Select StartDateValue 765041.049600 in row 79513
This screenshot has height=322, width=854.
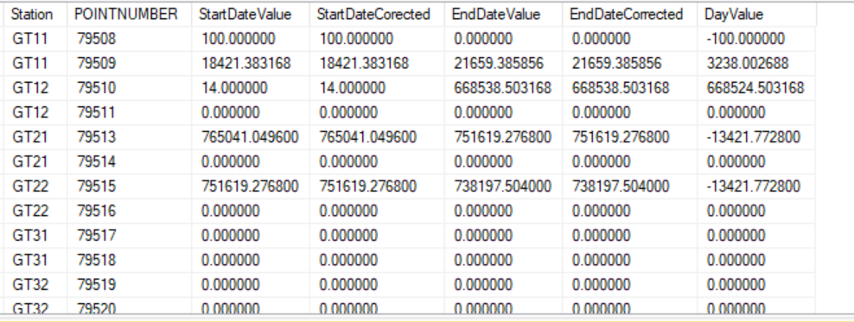(250, 137)
